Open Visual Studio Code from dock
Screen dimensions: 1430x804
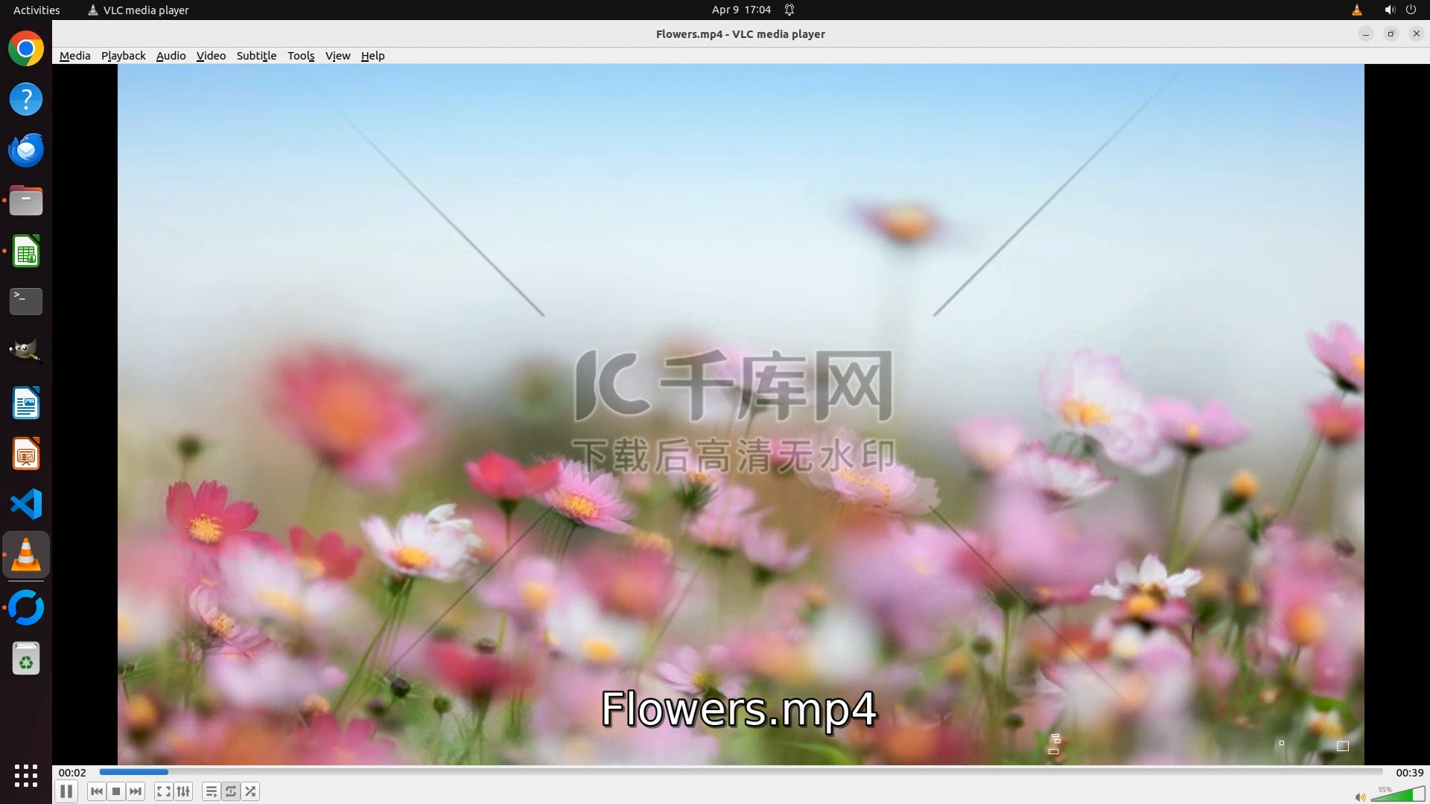pyautogui.click(x=26, y=504)
